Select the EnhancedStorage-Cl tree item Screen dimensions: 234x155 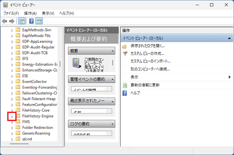[x=40, y=70]
